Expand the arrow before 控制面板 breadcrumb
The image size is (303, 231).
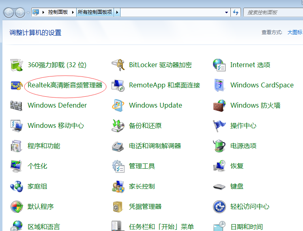[43, 12]
